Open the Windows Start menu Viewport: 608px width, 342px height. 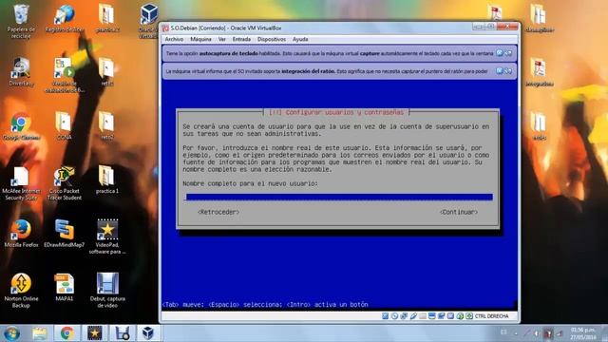coord(11,333)
